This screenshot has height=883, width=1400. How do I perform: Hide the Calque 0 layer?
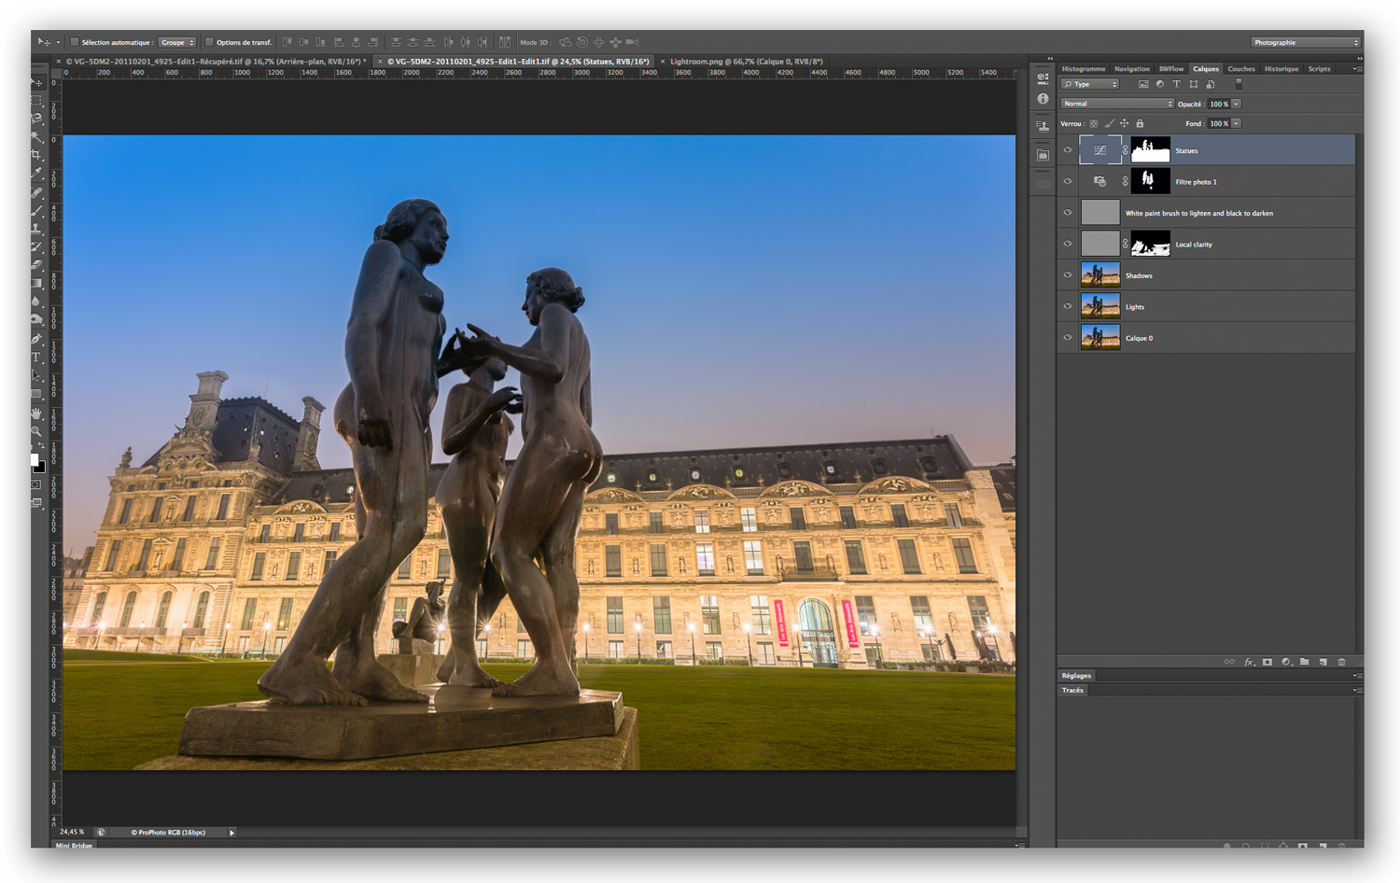tap(1068, 338)
